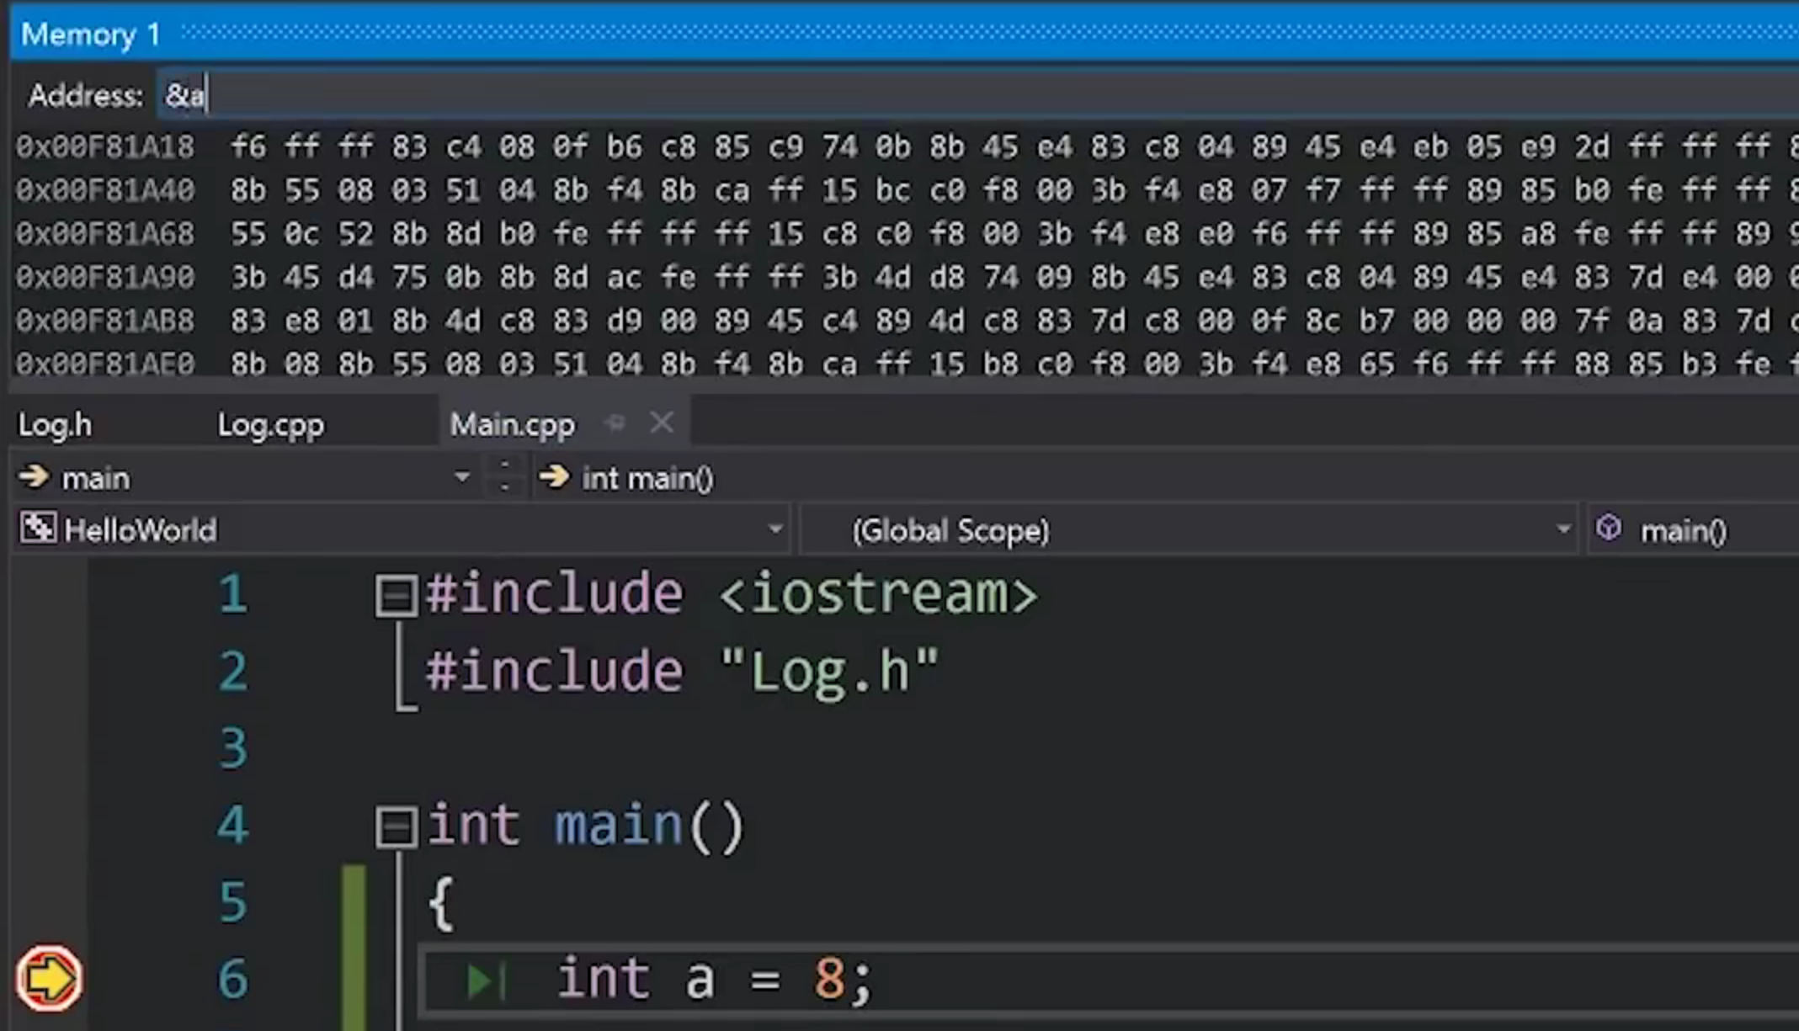Click memory address 0x00F81AB8
The height and width of the screenshot is (1031, 1799).
(105, 322)
